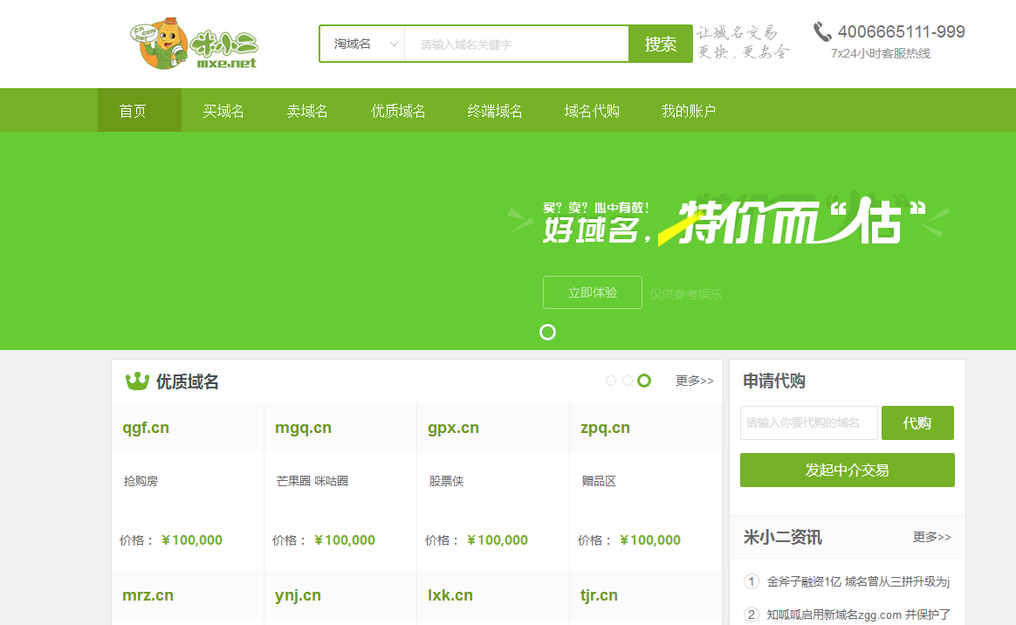Click the 发起中介交易 button
Viewport: 1016px width, 625px height.
click(x=847, y=470)
